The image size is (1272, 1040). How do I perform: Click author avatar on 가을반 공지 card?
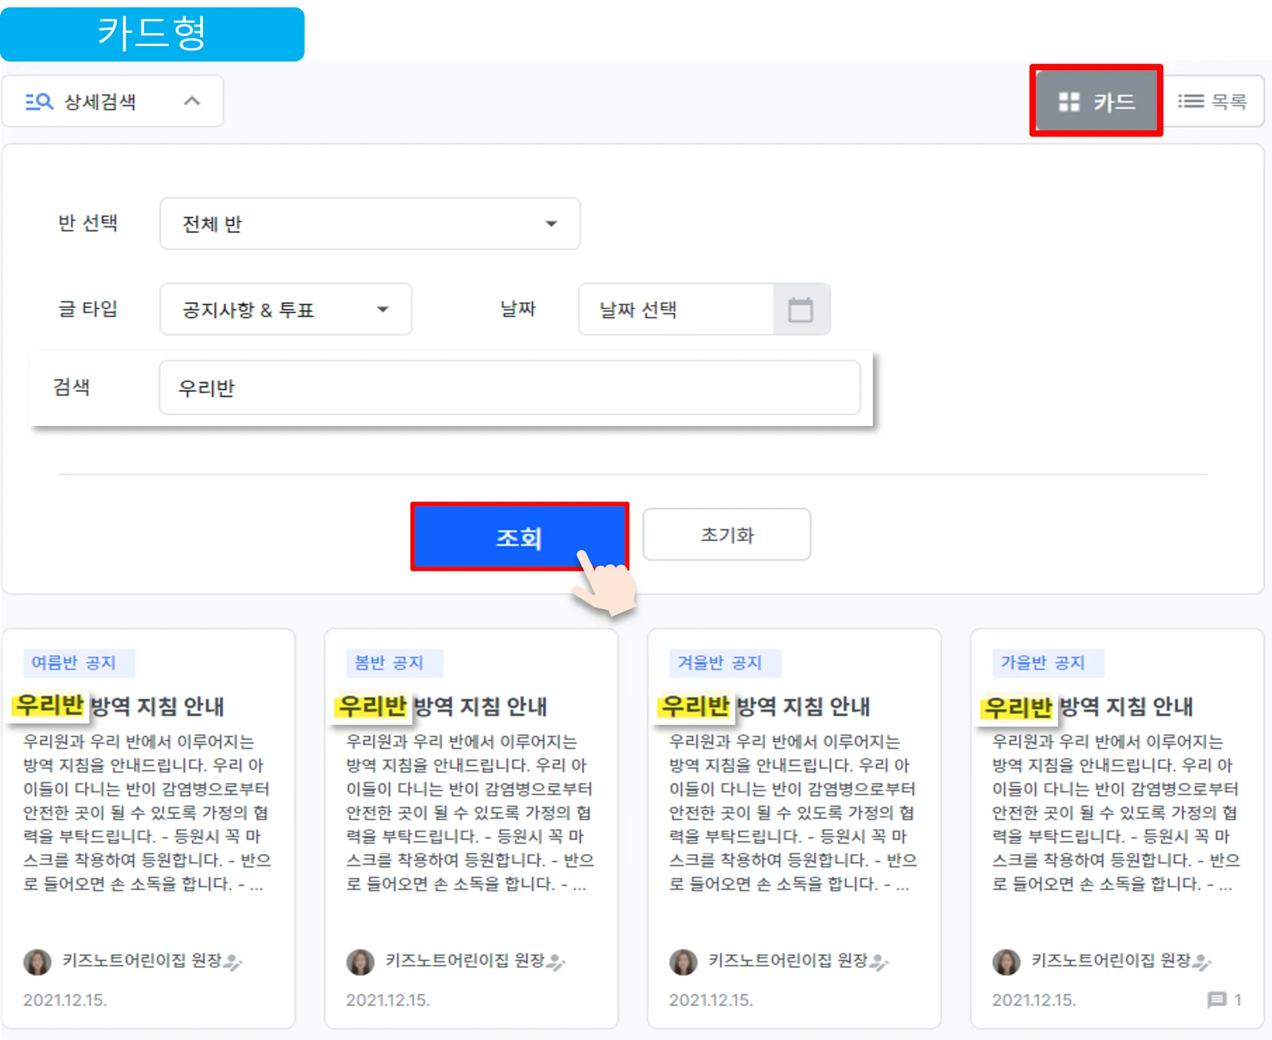click(1006, 962)
